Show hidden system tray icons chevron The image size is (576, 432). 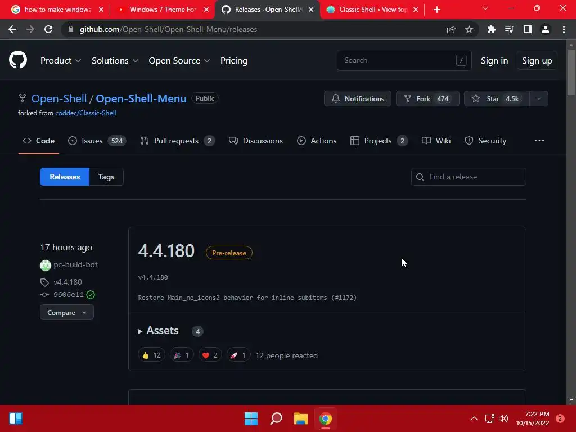(474, 418)
